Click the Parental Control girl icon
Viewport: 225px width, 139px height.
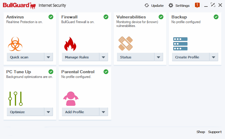(x=71, y=99)
